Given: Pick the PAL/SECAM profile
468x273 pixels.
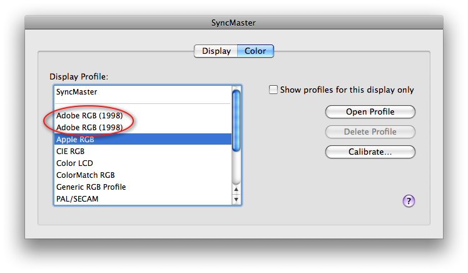Looking at the screenshot, I should point(143,198).
